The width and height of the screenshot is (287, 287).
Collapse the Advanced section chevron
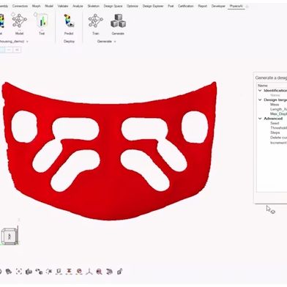coord(260,119)
